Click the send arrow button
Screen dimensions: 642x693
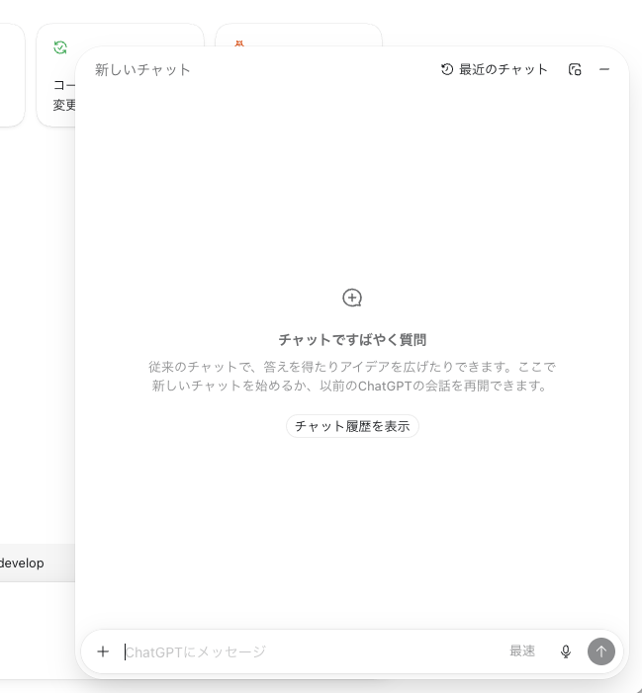coord(600,651)
